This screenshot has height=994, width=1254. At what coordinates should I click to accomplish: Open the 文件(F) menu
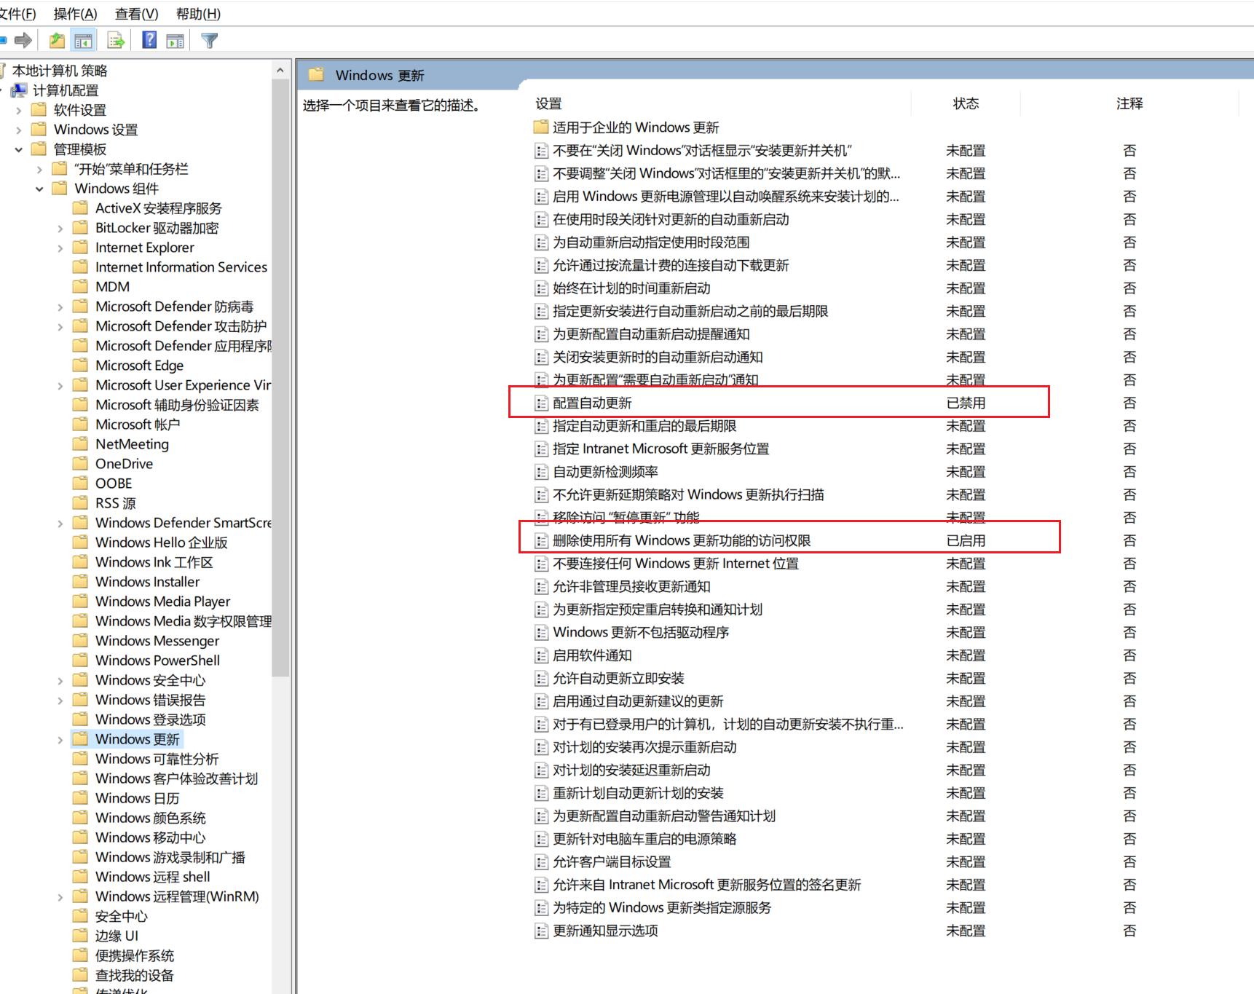tap(17, 14)
